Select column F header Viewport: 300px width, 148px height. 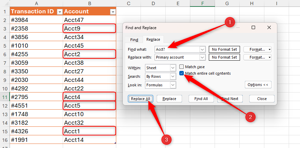203,3
